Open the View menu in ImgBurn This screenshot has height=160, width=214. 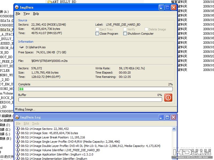click(x=26, y=14)
